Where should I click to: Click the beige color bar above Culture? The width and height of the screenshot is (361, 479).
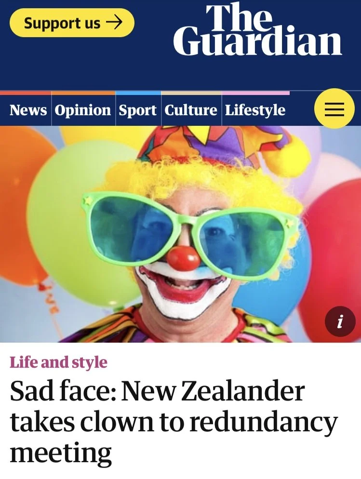click(191, 93)
